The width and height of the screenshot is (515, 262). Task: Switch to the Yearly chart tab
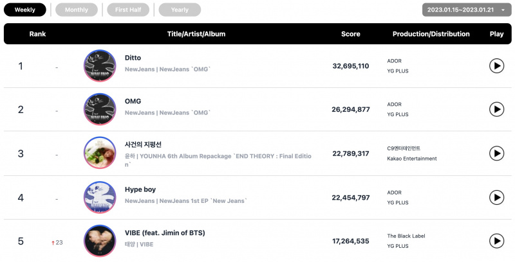point(180,10)
